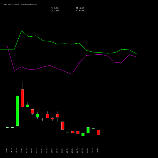This screenshot has width=158, height=158.
Task: Click the flat dash candle on 04 Dec
Action: [12, 127]
